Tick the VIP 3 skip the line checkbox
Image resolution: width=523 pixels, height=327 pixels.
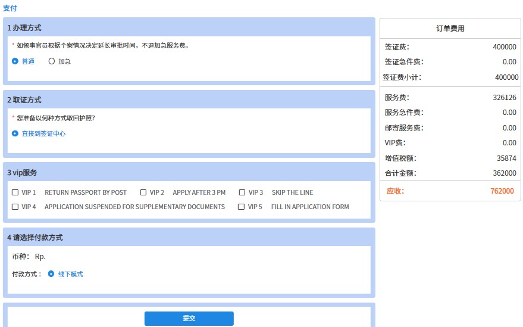(242, 192)
